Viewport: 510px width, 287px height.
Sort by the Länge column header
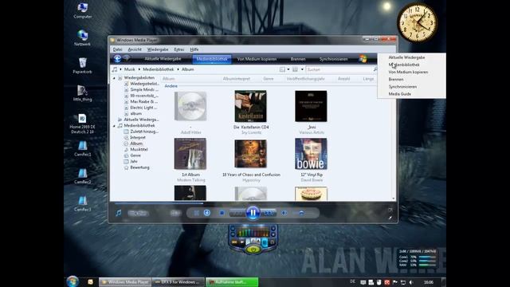(368, 79)
